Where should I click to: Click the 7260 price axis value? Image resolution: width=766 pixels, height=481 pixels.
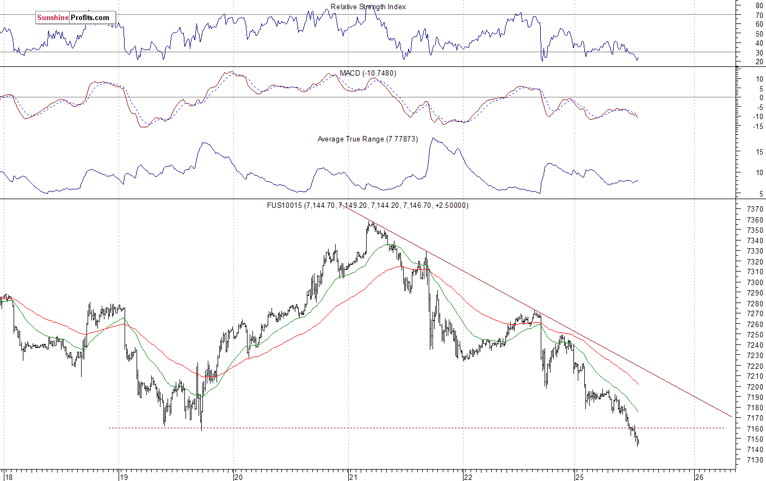(755, 324)
